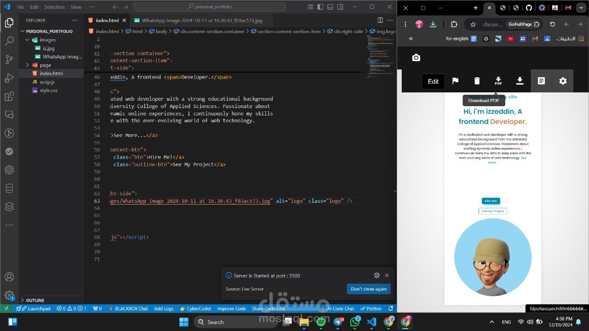Viewport: 589px width, 331px height.
Task: Flag the screenshot with the flag icon
Action: (455, 81)
